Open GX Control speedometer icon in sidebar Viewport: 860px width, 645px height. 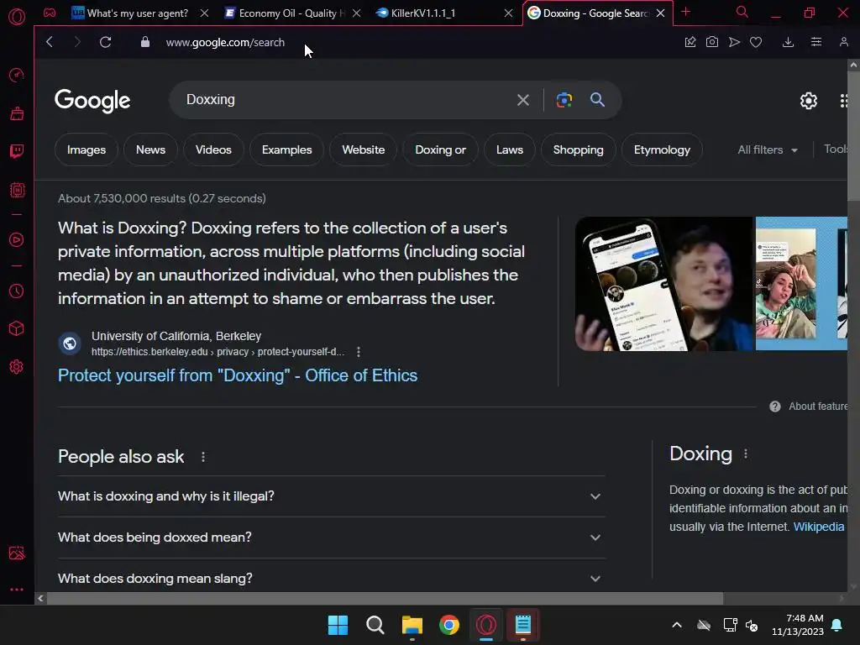coord(17,75)
